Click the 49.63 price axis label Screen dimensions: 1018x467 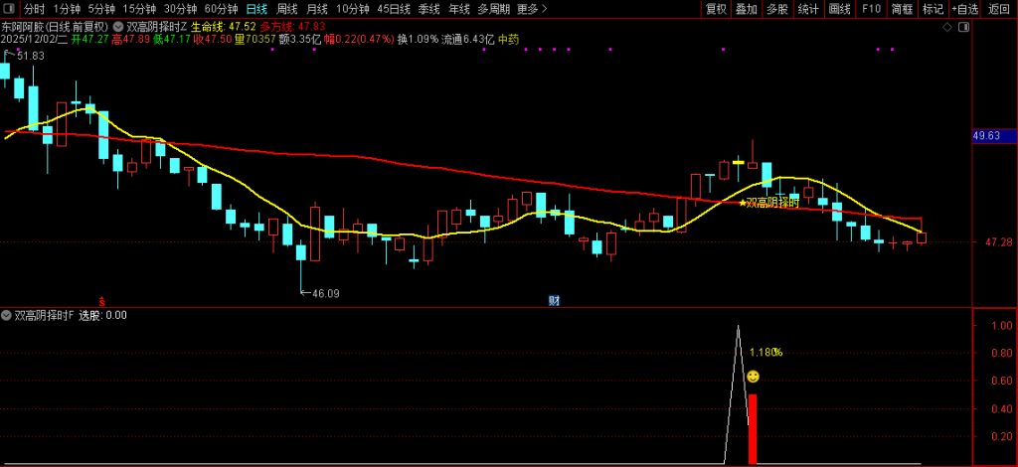tap(987, 135)
